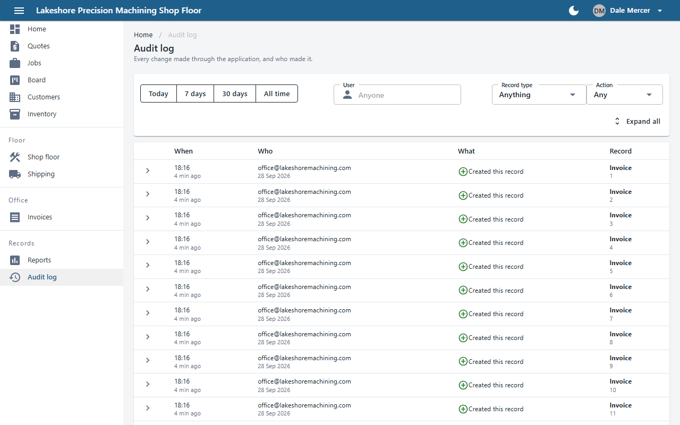Click the DM avatar
The image size is (680, 425).
tap(599, 11)
